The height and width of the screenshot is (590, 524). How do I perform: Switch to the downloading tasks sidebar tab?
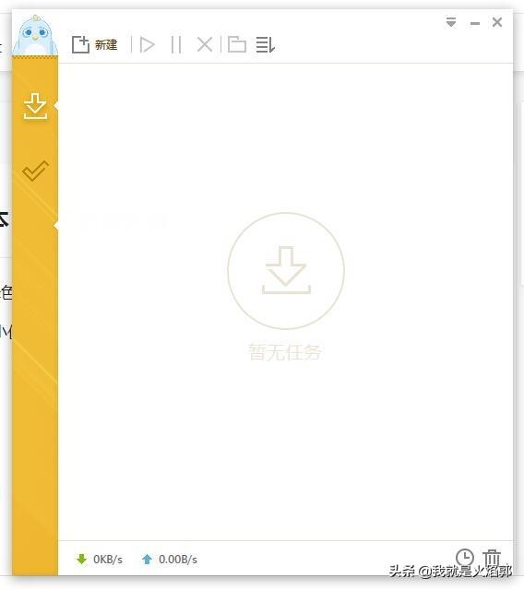[35, 106]
